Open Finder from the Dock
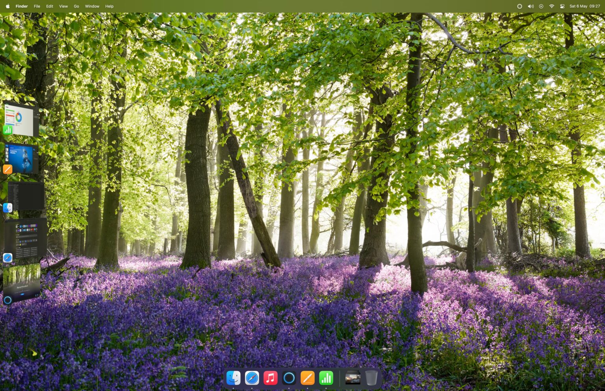605x391 pixels. 234,378
